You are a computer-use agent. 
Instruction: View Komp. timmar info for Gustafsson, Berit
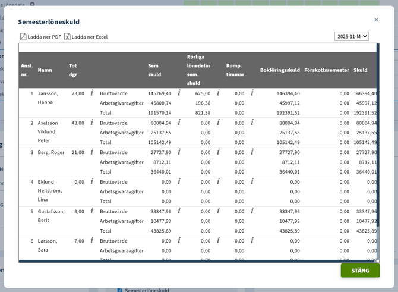point(252,211)
